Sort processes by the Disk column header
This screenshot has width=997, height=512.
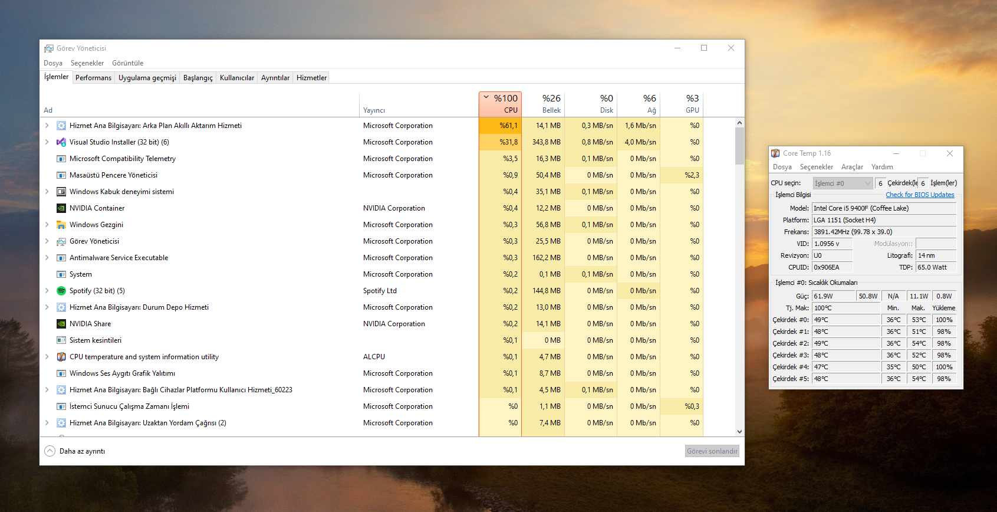tap(591, 104)
